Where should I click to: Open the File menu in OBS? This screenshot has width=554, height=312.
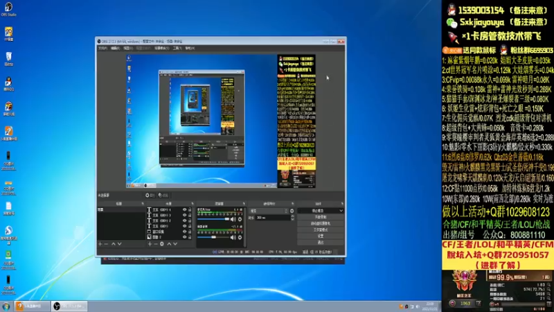[x=102, y=48]
